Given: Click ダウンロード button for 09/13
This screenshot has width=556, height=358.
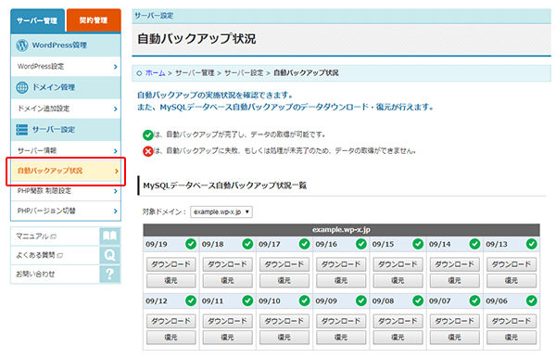Looking at the screenshot, I should (x=512, y=264).
